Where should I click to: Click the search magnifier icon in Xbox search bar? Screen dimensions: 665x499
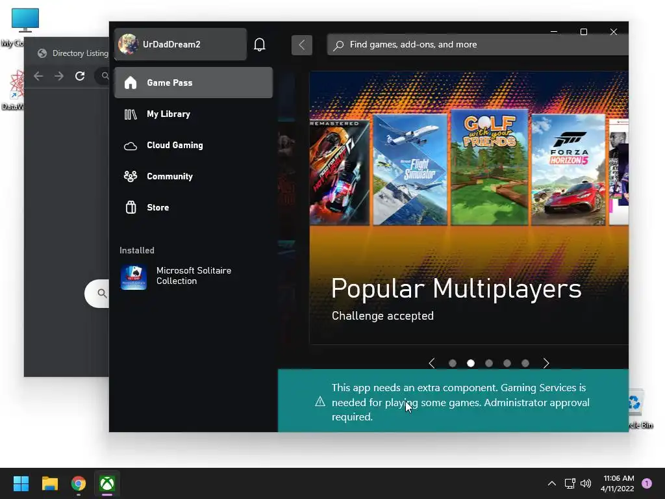(x=338, y=45)
